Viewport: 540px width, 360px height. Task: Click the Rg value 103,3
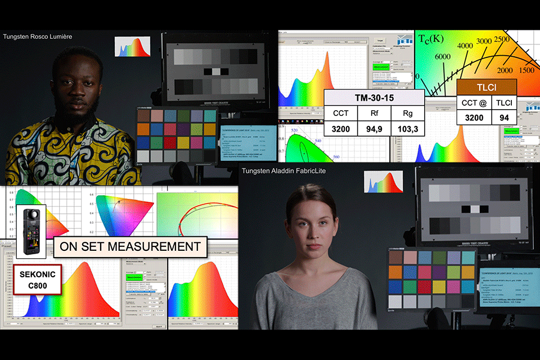tap(408, 129)
